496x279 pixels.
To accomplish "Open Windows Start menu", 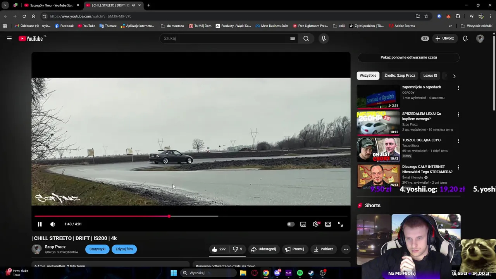I will coord(174,273).
